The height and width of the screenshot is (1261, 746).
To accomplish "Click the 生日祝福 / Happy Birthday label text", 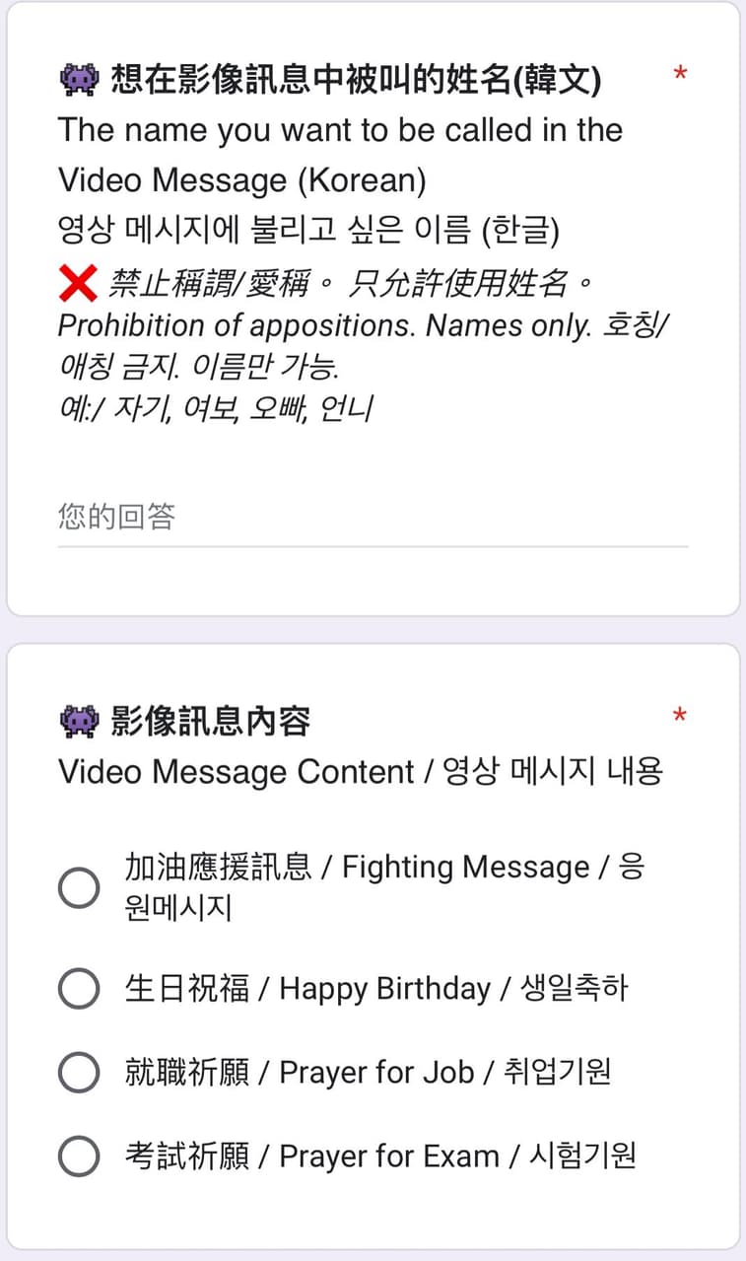I will point(376,989).
